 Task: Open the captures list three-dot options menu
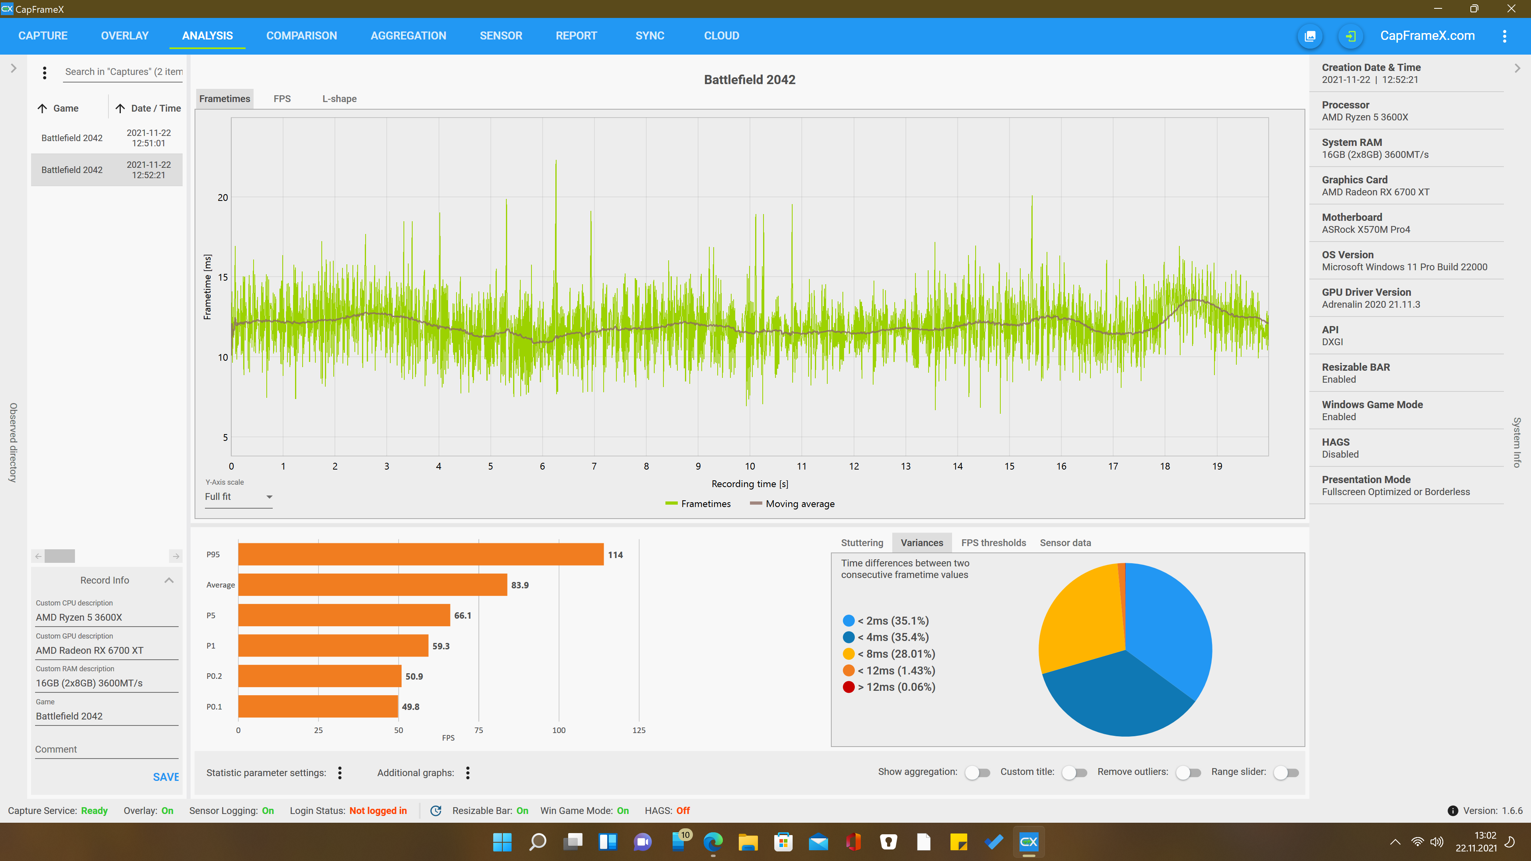coord(45,73)
